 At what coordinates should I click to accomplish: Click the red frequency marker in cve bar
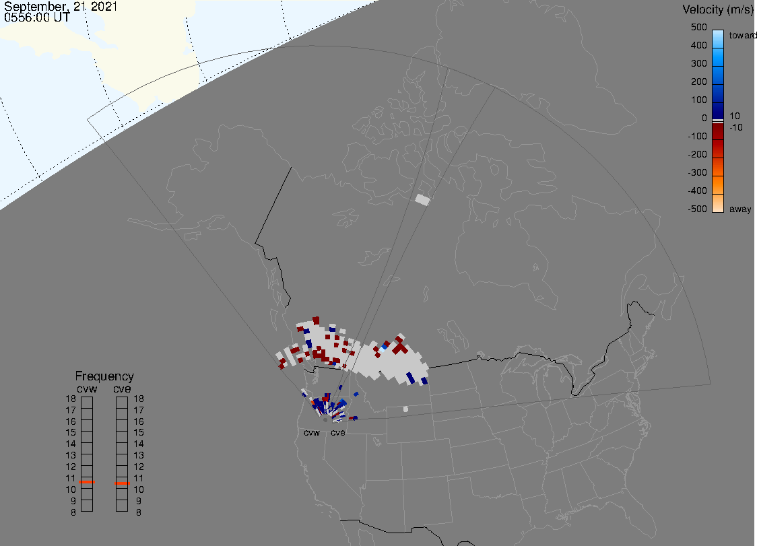[122, 483]
